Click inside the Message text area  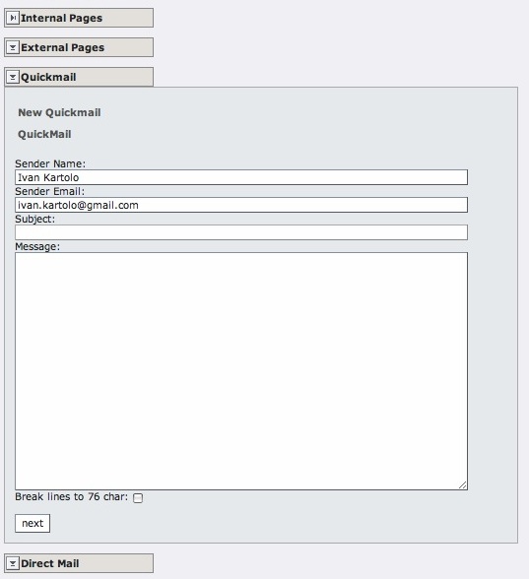(x=241, y=371)
